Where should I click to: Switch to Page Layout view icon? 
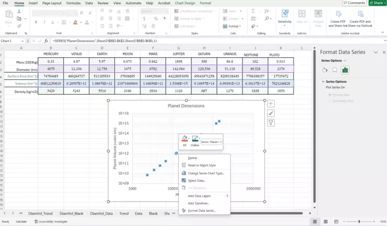(x=326, y=221)
